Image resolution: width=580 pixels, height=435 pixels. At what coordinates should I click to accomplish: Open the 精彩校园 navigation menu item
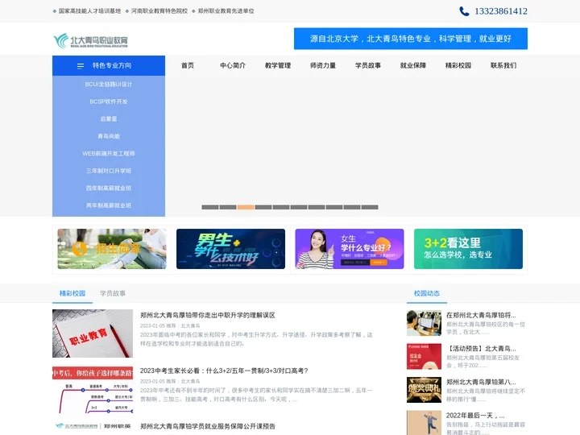[458, 65]
